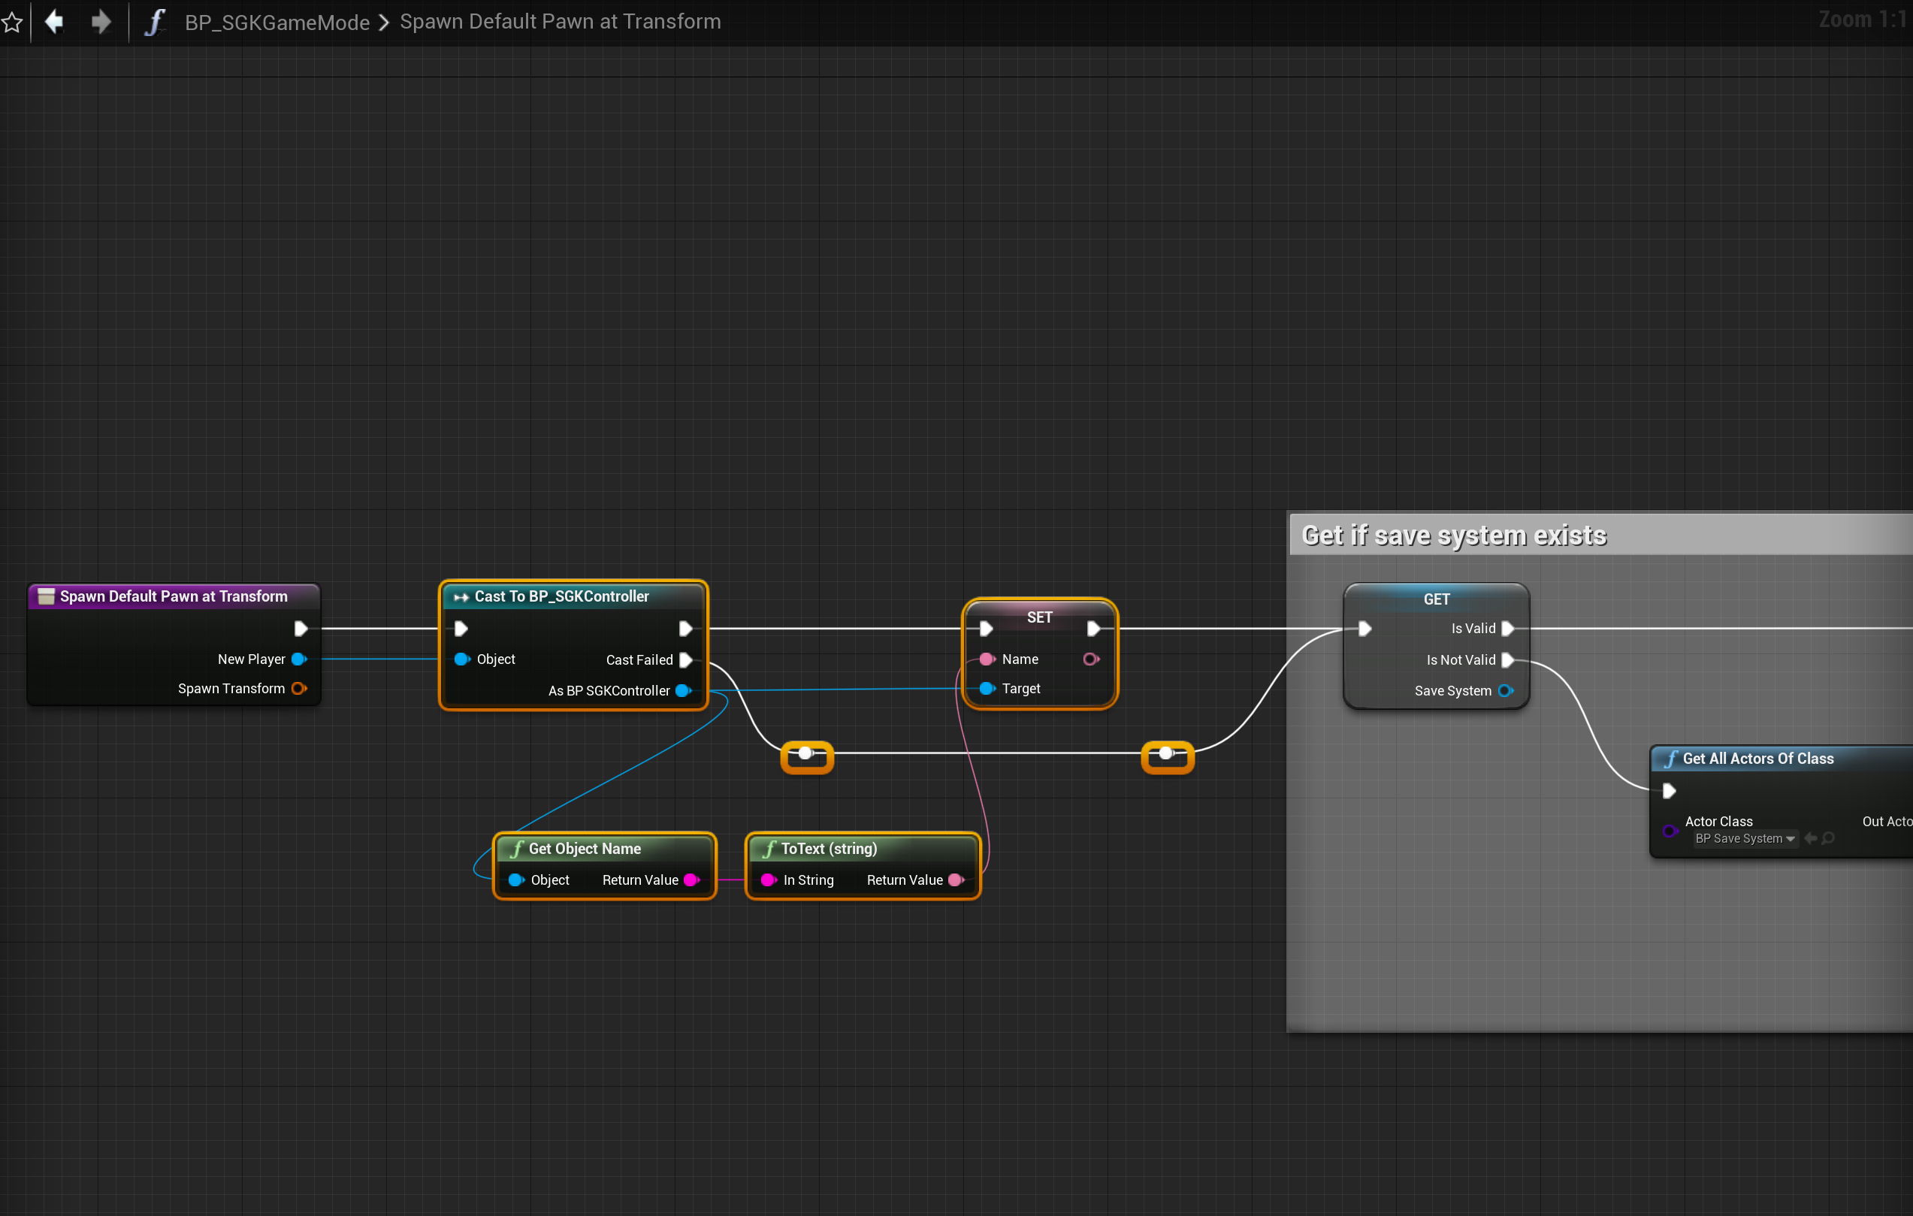The width and height of the screenshot is (1913, 1216).
Task: Click the Save System output pin
Action: click(1505, 691)
